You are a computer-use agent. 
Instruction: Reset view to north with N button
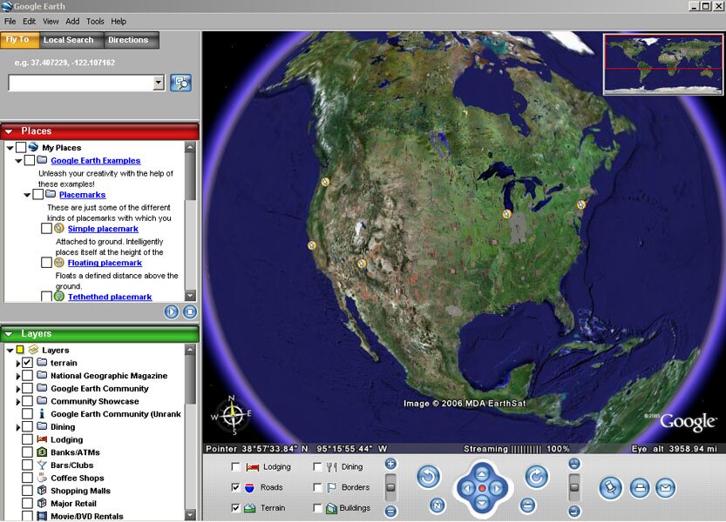pyautogui.click(x=438, y=505)
